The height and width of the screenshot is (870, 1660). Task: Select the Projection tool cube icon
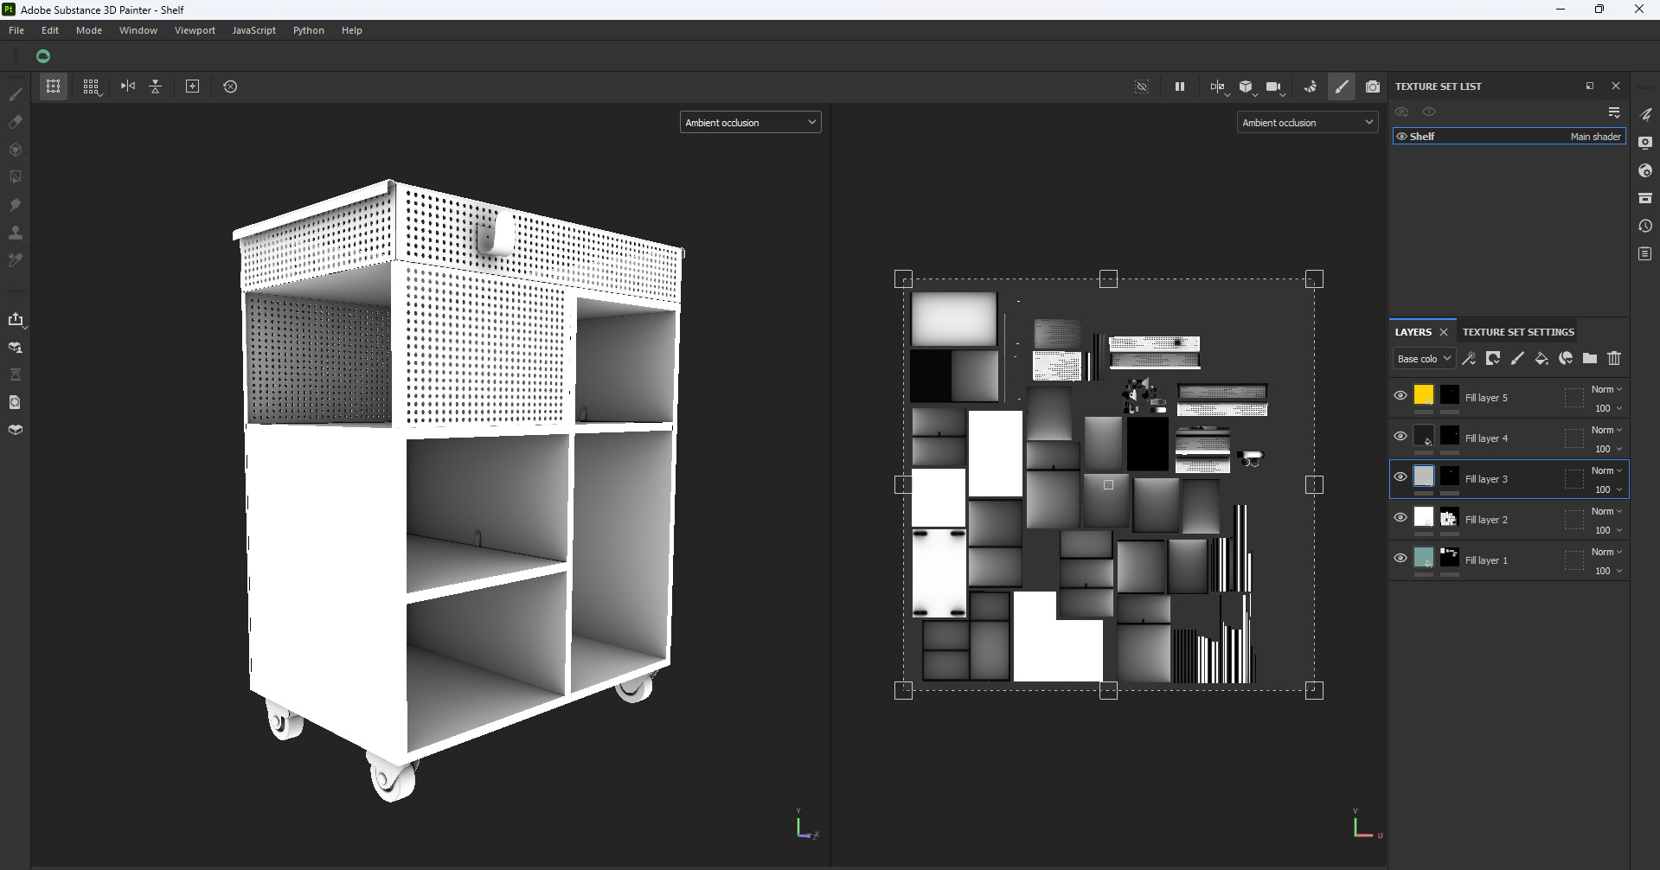coord(16,150)
